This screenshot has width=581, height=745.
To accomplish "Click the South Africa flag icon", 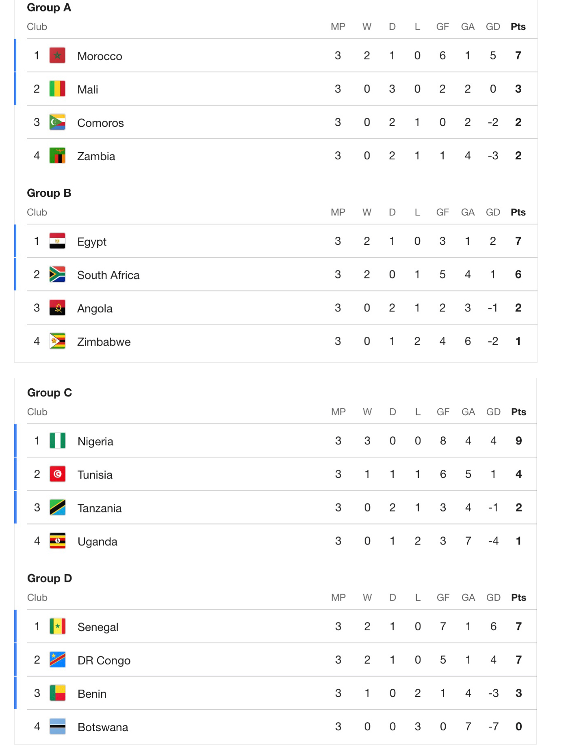I will (57, 274).
